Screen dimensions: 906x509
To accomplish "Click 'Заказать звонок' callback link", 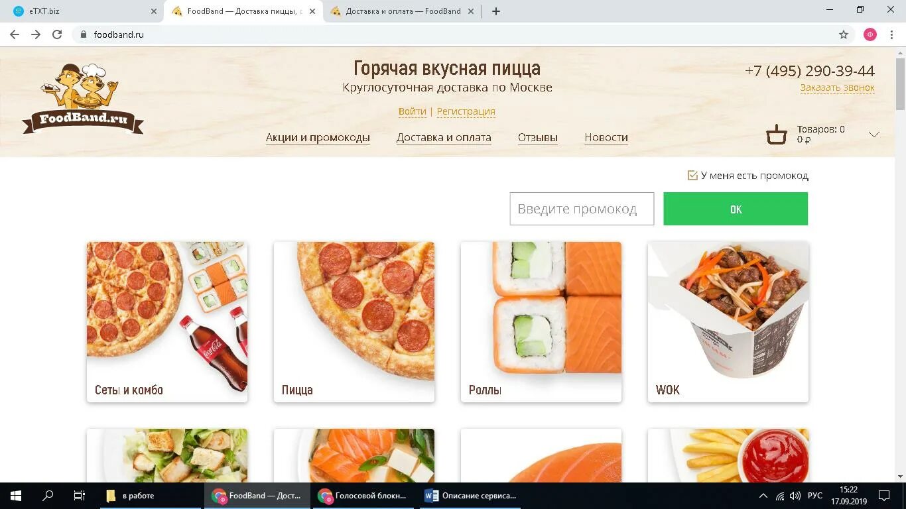I will coord(837,87).
